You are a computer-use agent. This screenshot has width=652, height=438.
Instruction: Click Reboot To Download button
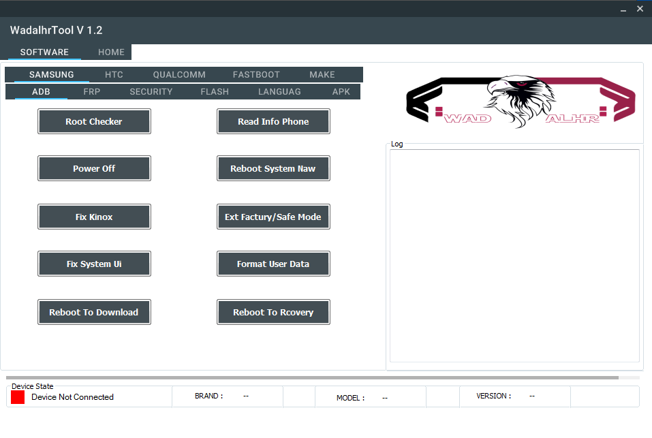point(94,313)
